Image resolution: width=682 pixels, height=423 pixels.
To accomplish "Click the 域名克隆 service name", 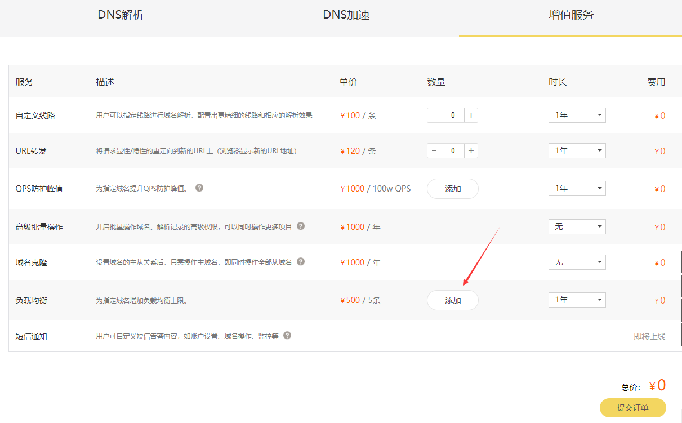I will [x=31, y=262].
